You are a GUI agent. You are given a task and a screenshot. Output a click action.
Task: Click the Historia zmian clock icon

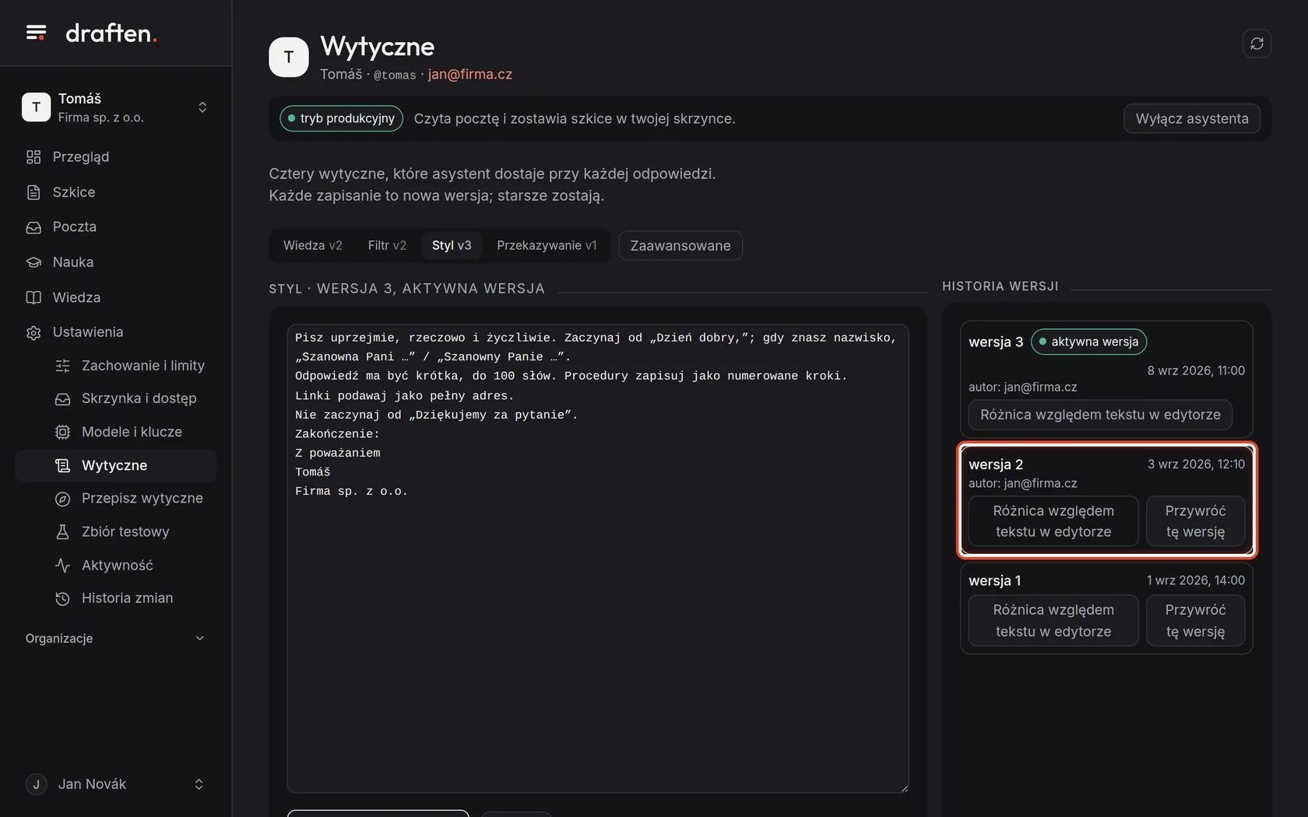tap(63, 598)
